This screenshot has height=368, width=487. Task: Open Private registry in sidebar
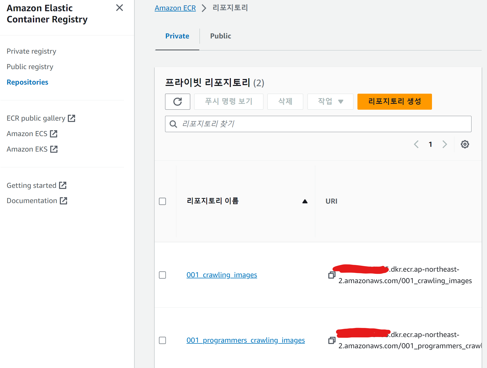point(31,51)
